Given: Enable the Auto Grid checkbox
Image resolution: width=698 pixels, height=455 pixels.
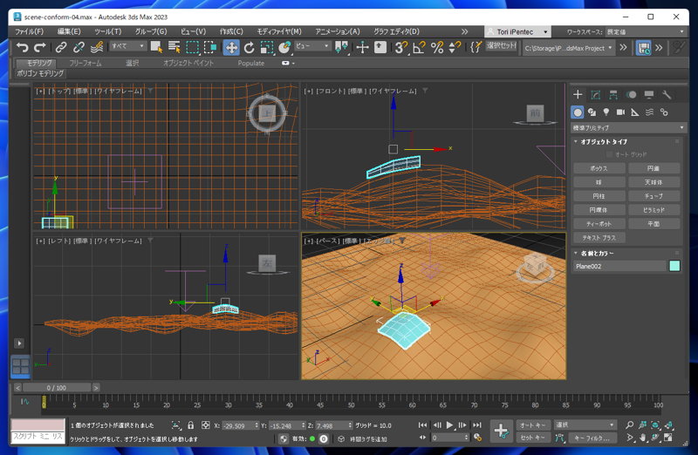Looking at the screenshot, I should tap(609, 154).
